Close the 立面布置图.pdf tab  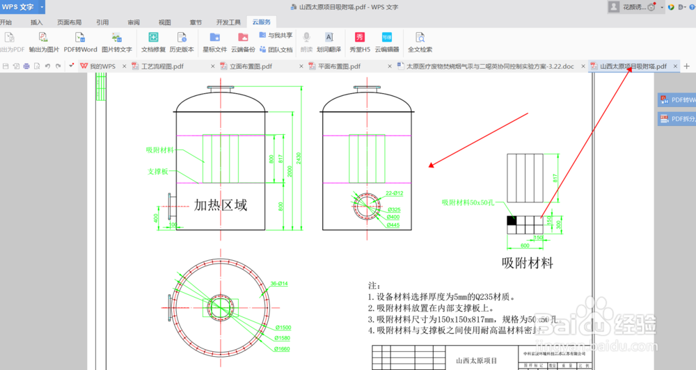(x=301, y=66)
